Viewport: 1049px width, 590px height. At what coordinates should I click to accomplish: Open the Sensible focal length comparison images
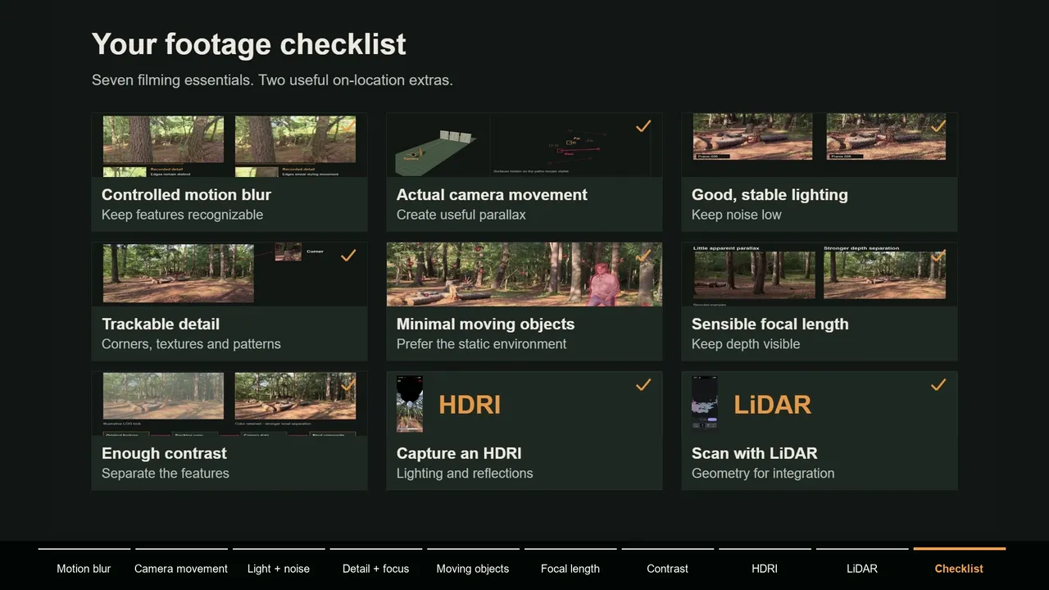click(x=820, y=273)
